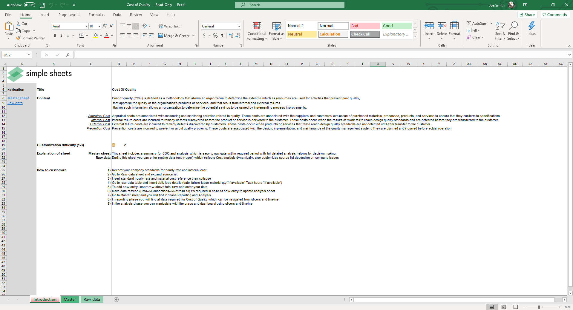Click the Comments button
The width and height of the screenshot is (573, 310).
tap(555, 15)
